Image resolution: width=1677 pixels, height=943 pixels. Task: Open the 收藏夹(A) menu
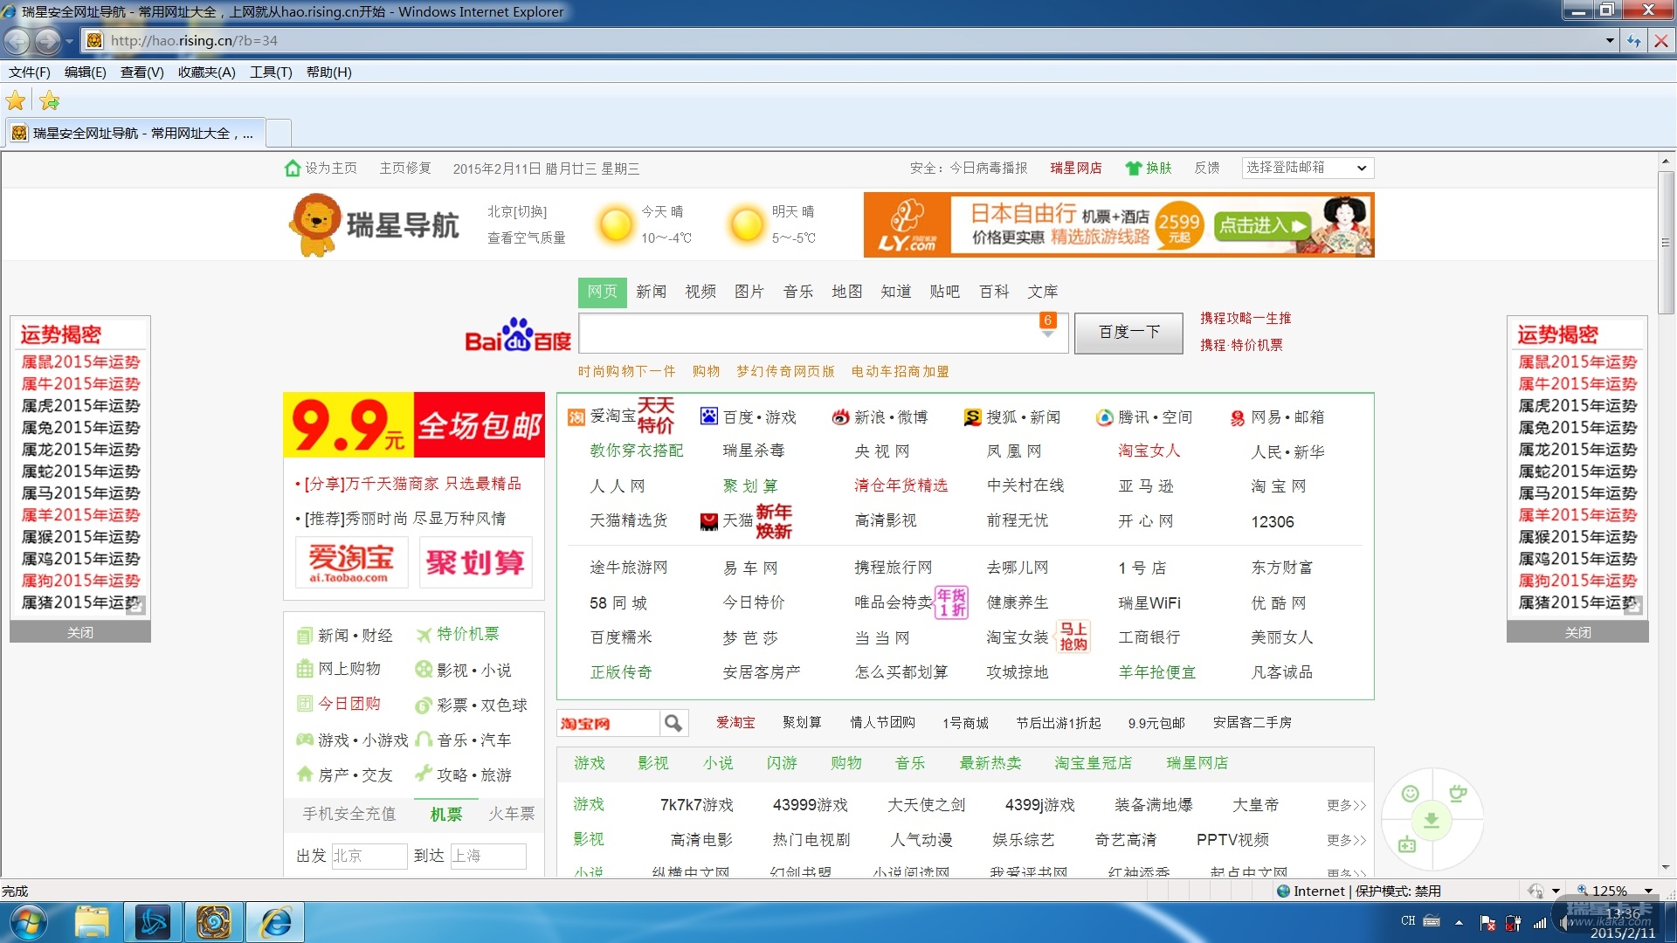(206, 72)
